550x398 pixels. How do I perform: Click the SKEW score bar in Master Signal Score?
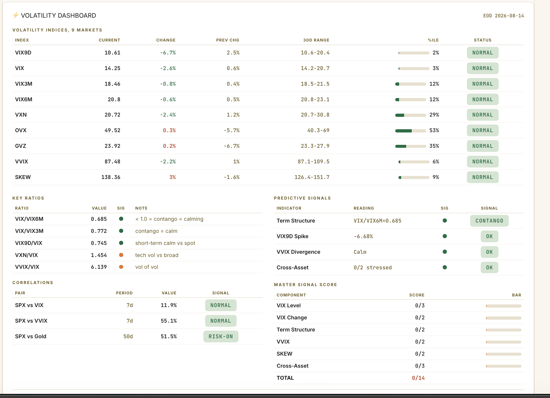[x=504, y=354]
